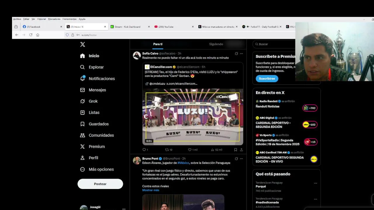Open more options on Sofía Calvo post
This screenshot has width=374, height=210.
(241, 54)
